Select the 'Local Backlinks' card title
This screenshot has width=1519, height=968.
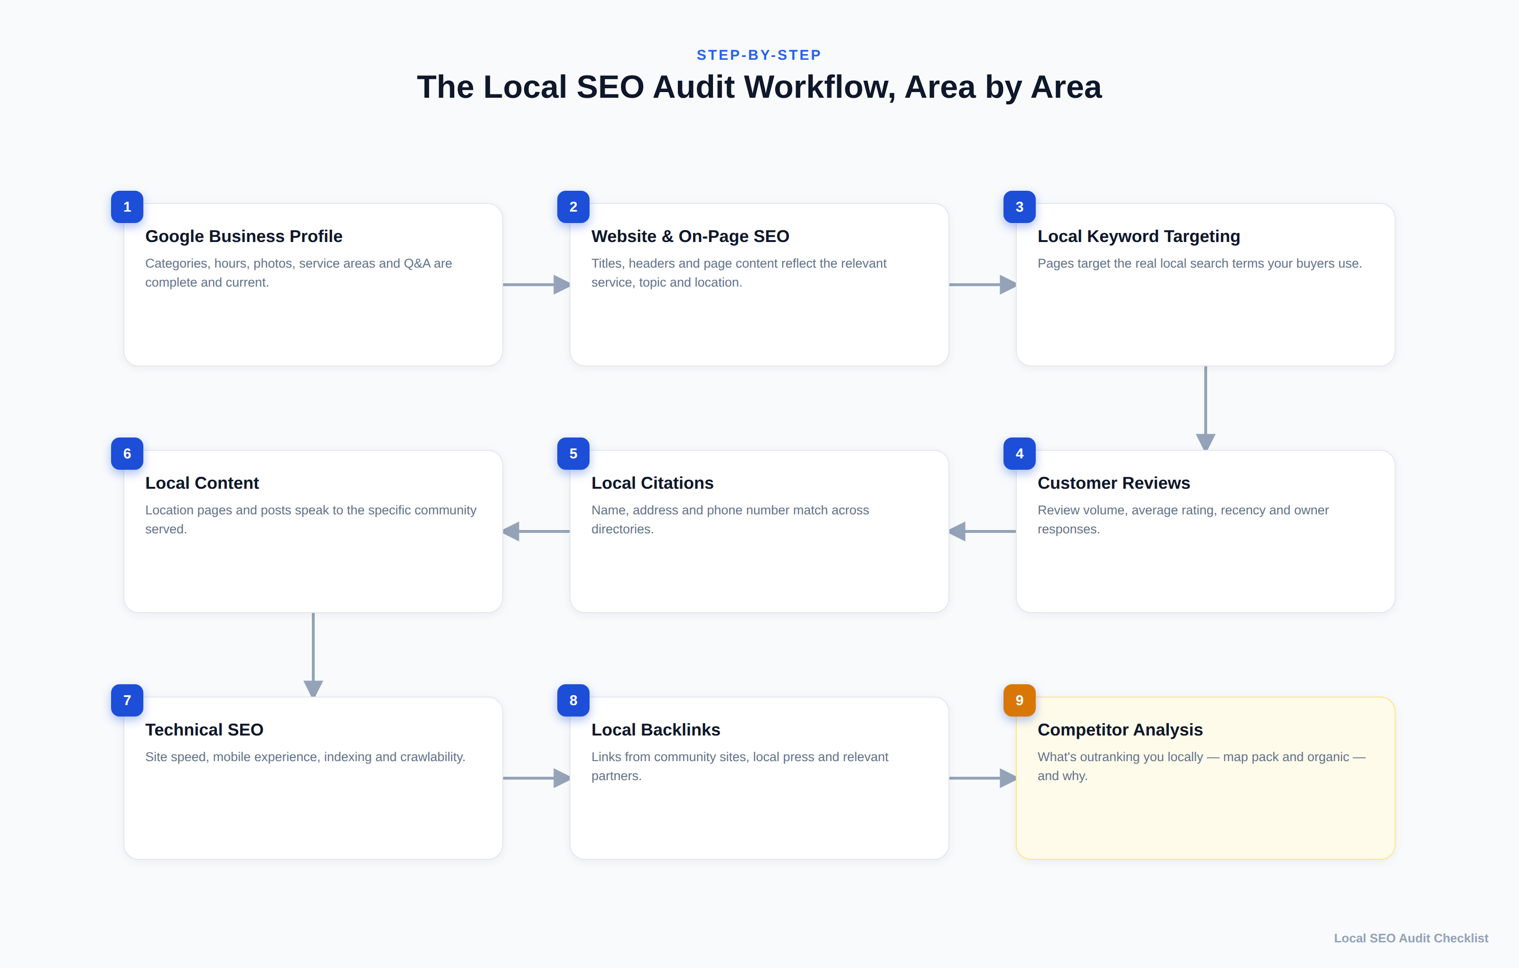[x=656, y=729]
